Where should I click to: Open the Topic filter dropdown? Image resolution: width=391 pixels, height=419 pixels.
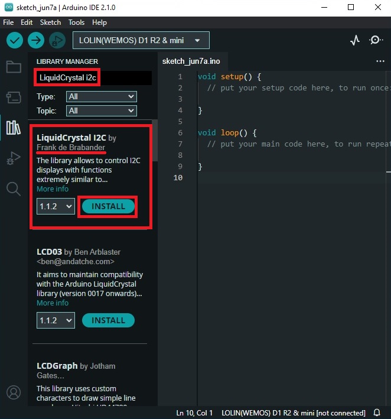tap(102, 111)
